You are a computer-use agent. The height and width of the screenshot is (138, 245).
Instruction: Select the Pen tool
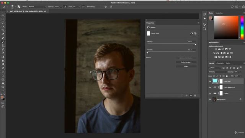click(x=3, y=68)
